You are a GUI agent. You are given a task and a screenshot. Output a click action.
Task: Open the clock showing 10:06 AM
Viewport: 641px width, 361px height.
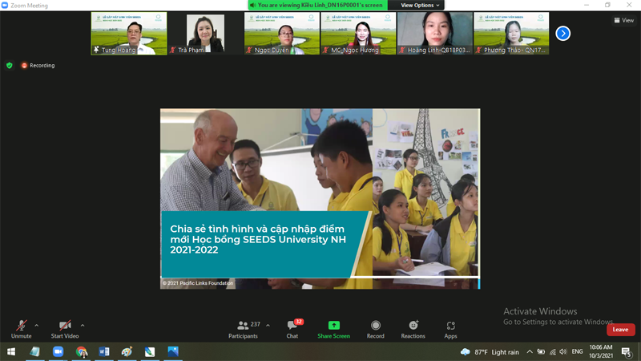click(x=601, y=351)
